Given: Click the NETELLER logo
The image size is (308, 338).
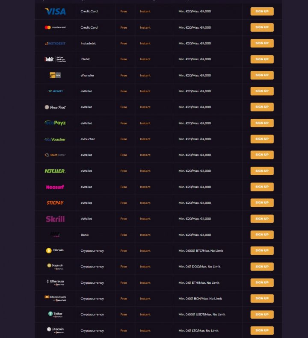Looking at the screenshot, I should (x=55, y=171).
